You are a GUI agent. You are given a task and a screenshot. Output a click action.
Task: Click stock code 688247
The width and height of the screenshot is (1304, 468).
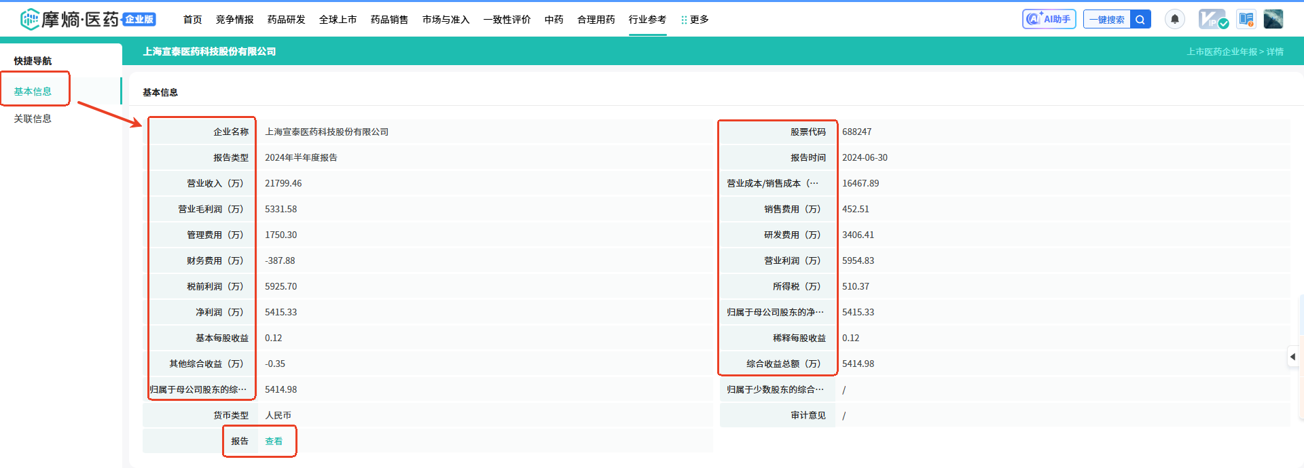pos(856,132)
